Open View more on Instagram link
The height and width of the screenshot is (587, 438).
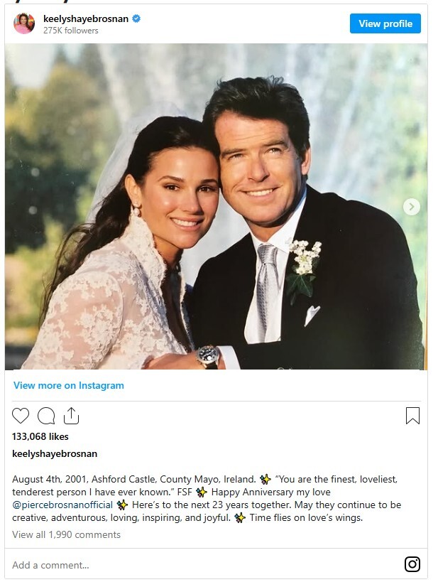point(68,385)
